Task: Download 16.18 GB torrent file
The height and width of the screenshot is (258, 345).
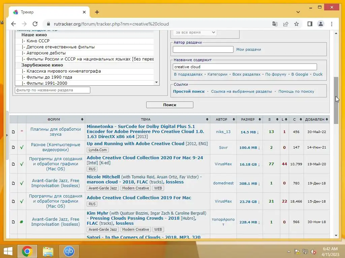Action: (x=250, y=164)
